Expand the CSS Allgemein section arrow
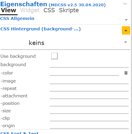Image resolution: width=132 pixels, height=134 pixels. pos(126,20)
